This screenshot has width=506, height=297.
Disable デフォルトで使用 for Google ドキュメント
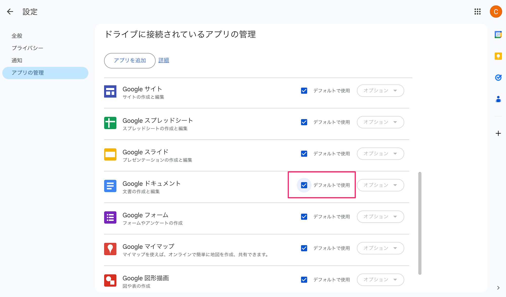[304, 185]
